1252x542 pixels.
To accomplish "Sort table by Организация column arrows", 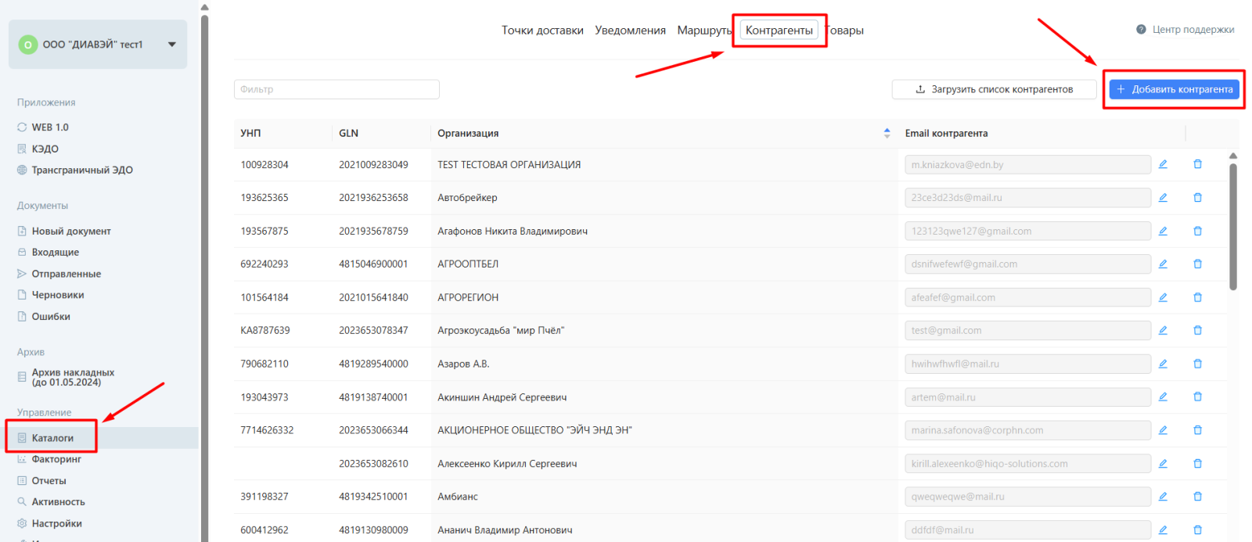I will [x=887, y=133].
